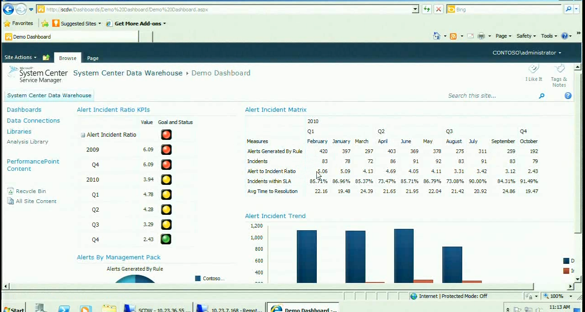Image resolution: width=585 pixels, height=312 pixels.
Task: Click the Read Mail icon
Action: pos(470,36)
